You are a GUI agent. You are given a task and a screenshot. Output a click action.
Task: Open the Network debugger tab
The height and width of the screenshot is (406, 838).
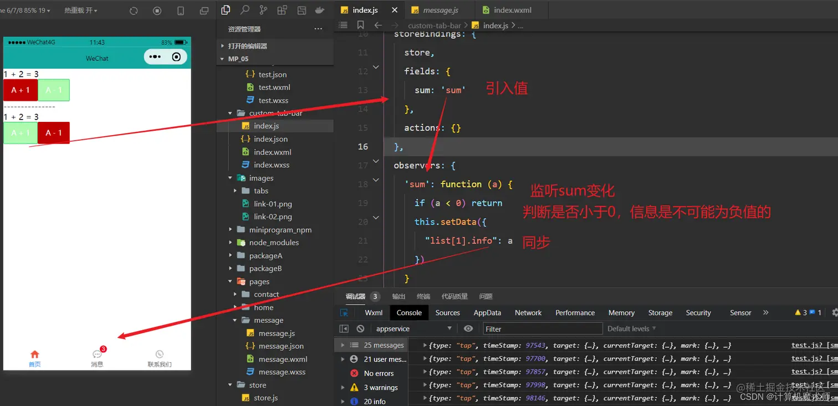click(528, 313)
